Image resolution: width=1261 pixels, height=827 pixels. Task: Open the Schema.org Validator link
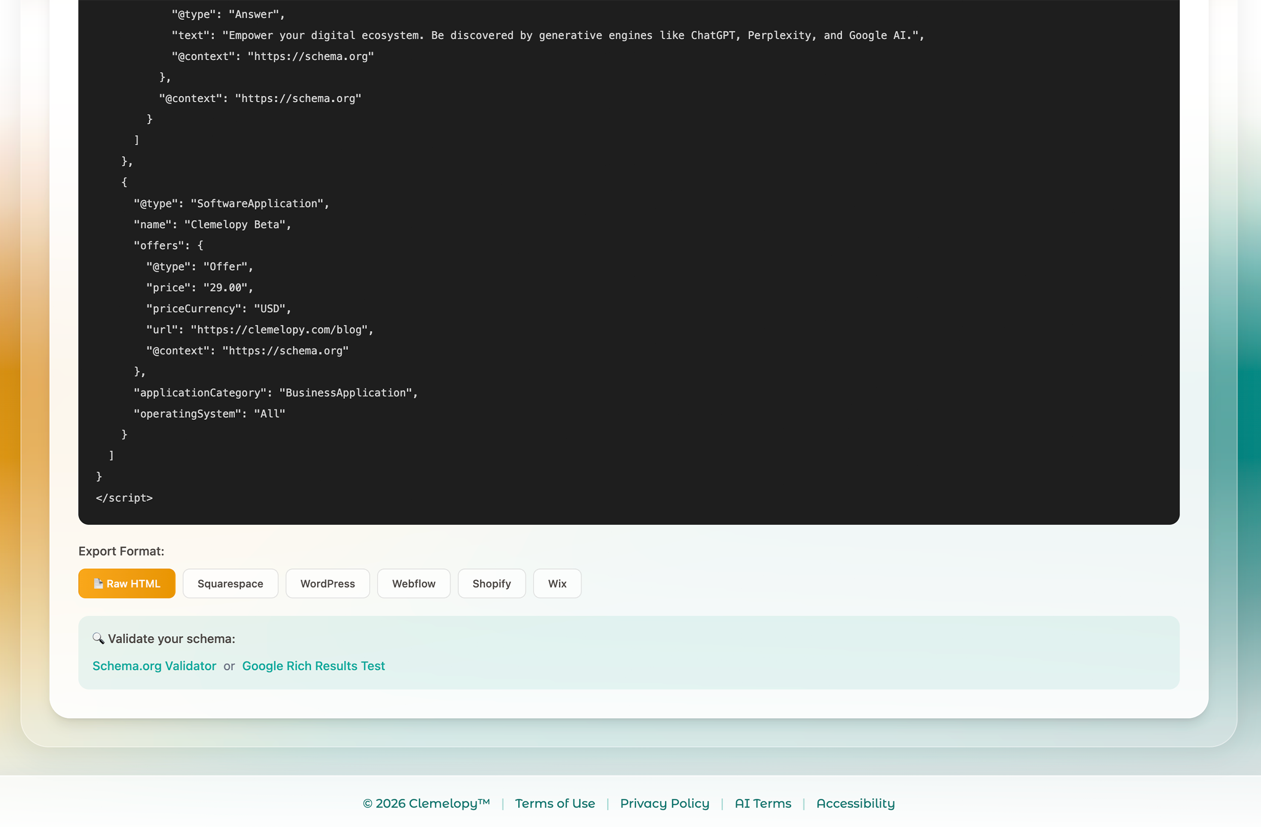click(154, 666)
